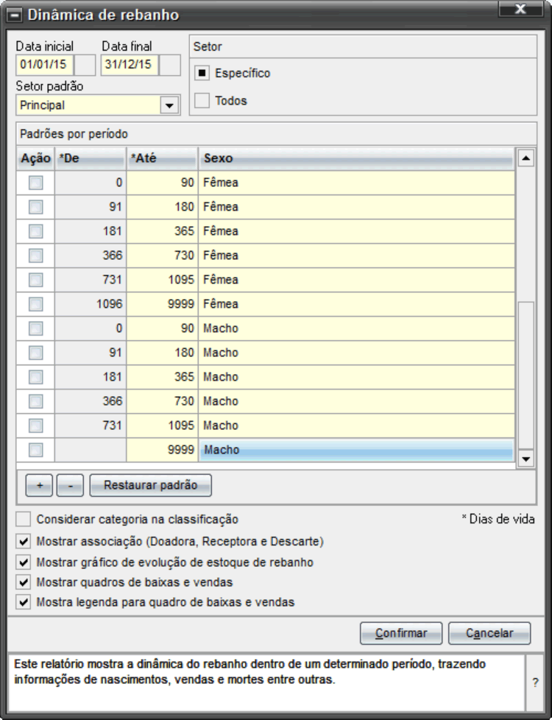Click Restaurar padrão button
Viewport: 552px width, 720px height.
tap(151, 485)
